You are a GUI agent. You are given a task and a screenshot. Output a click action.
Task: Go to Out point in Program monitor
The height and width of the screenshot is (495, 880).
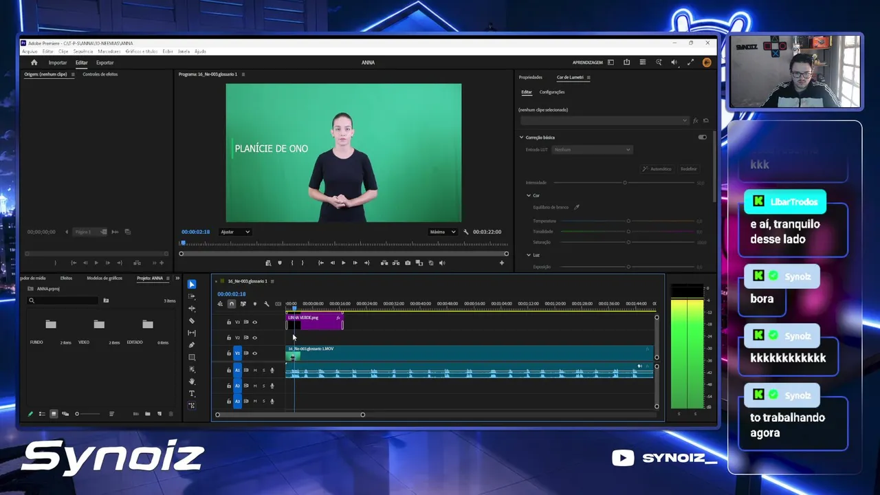(x=366, y=263)
